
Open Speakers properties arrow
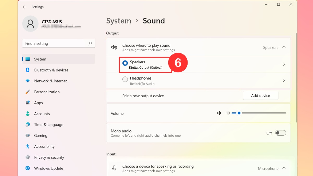tap(284, 64)
